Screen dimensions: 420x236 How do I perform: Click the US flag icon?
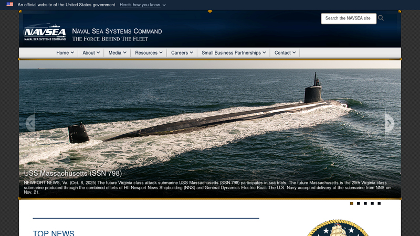tap(10, 4)
